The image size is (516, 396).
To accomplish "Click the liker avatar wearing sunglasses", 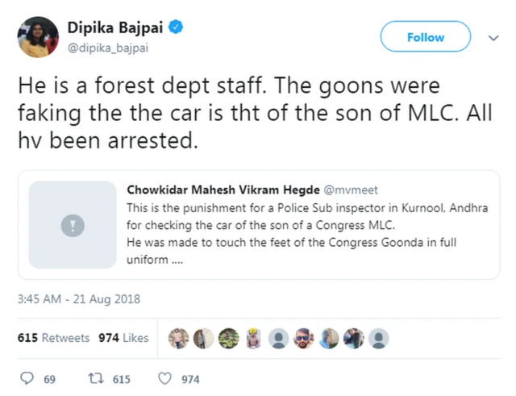I will tap(303, 338).
